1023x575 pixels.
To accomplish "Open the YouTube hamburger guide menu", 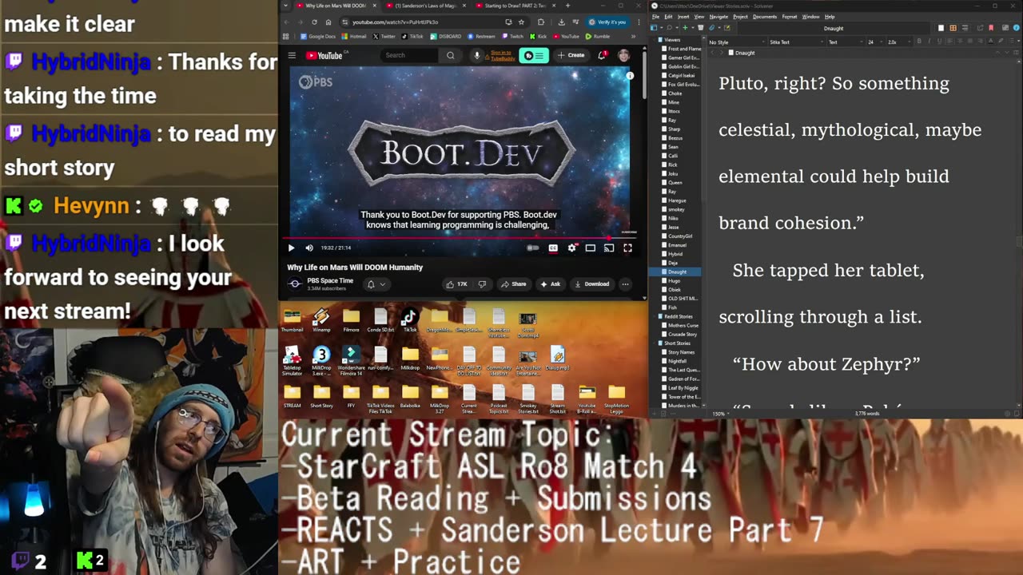I will (x=292, y=55).
